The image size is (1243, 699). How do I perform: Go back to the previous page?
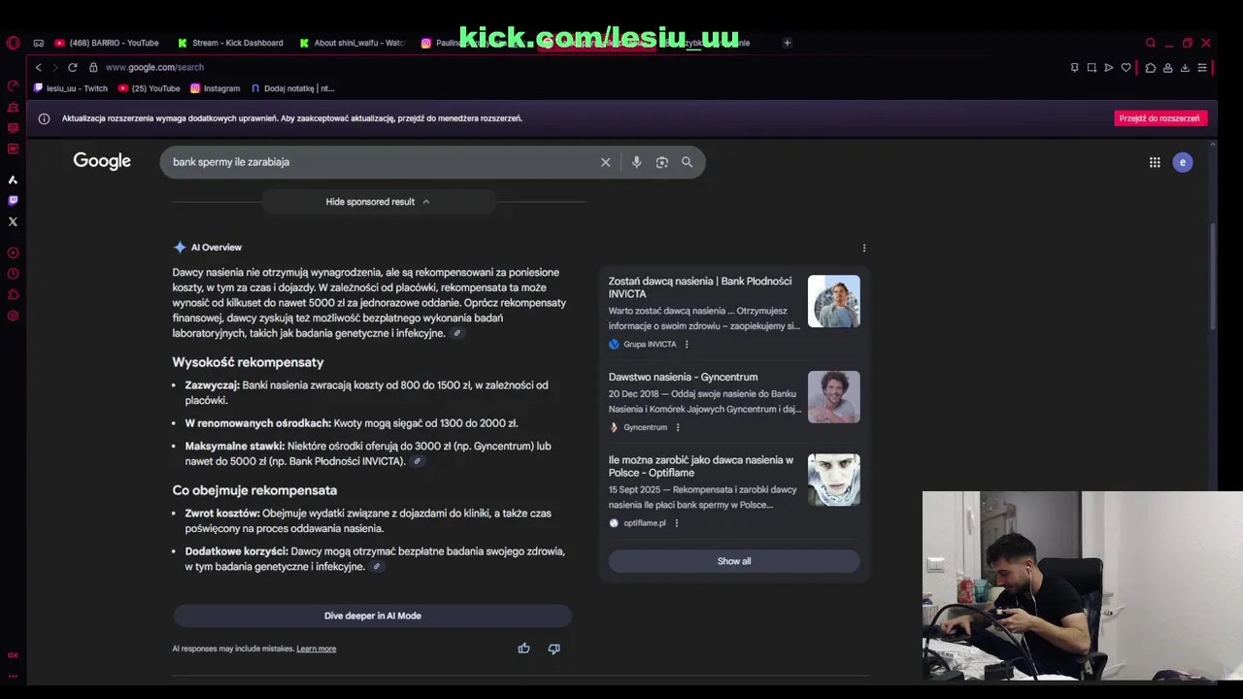coord(38,67)
